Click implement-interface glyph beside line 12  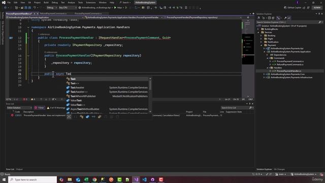11,38
